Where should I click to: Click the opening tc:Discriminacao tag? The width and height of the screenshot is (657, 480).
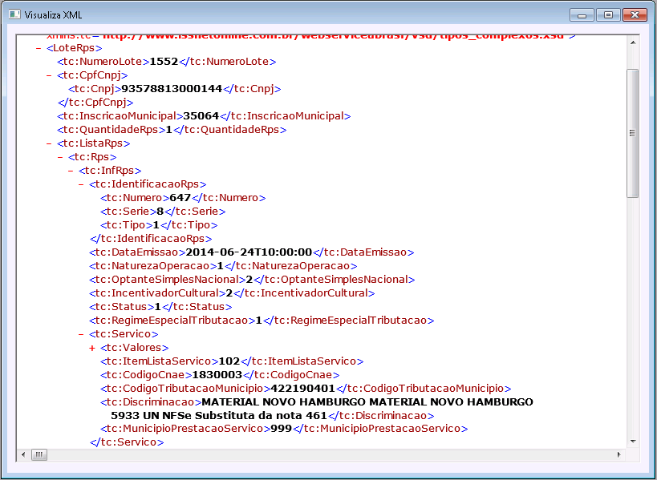[x=151, y=402]
